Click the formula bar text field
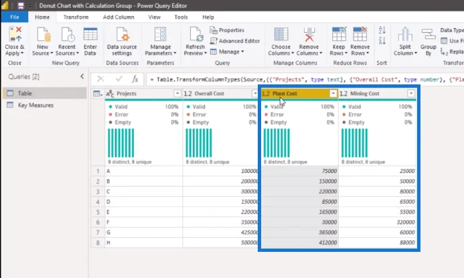The image size is (464, 278). pyautogui.click(x=305, y=79)
